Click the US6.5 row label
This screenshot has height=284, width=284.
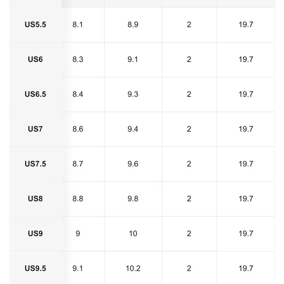(x=35, y=94)
